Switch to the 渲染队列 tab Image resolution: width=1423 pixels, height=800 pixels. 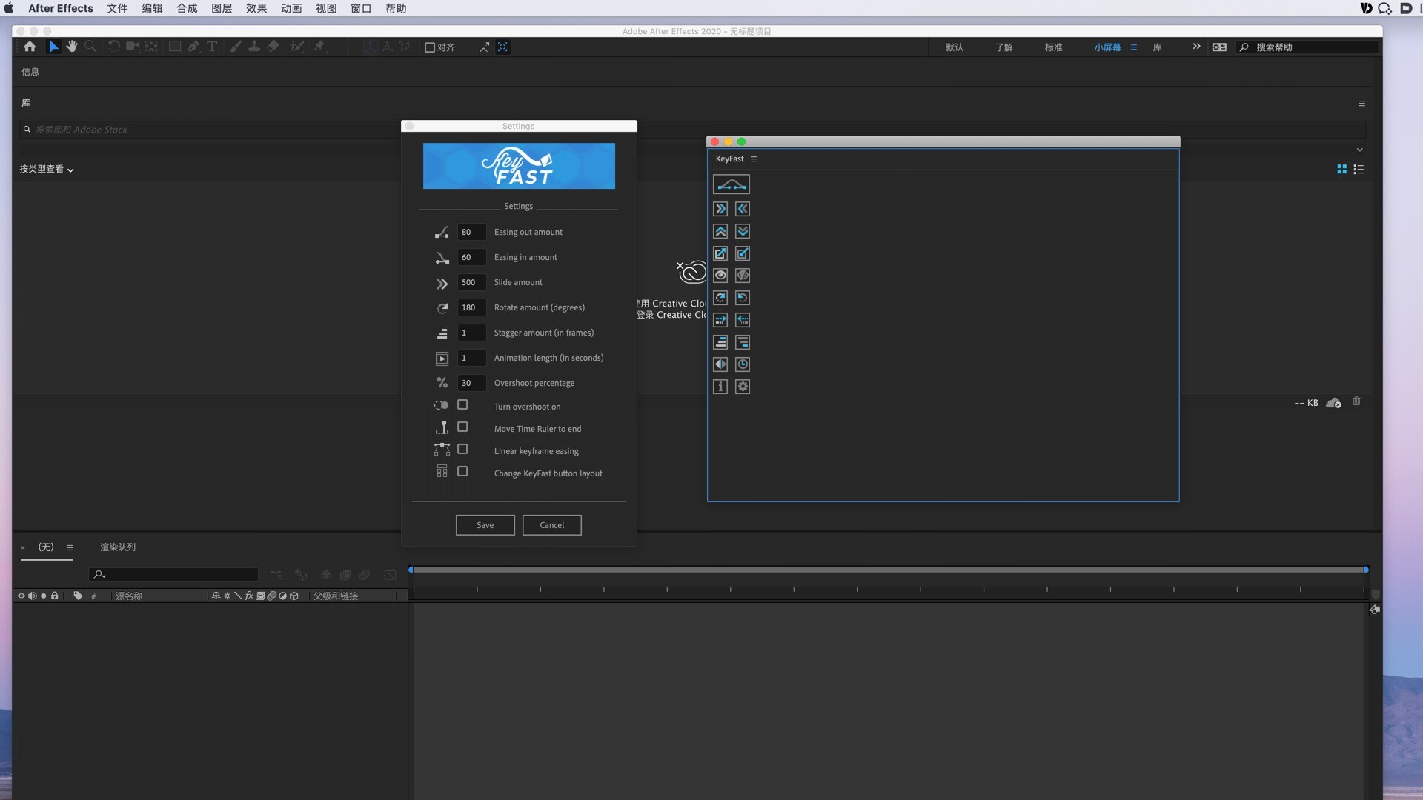tap(118, 547)
